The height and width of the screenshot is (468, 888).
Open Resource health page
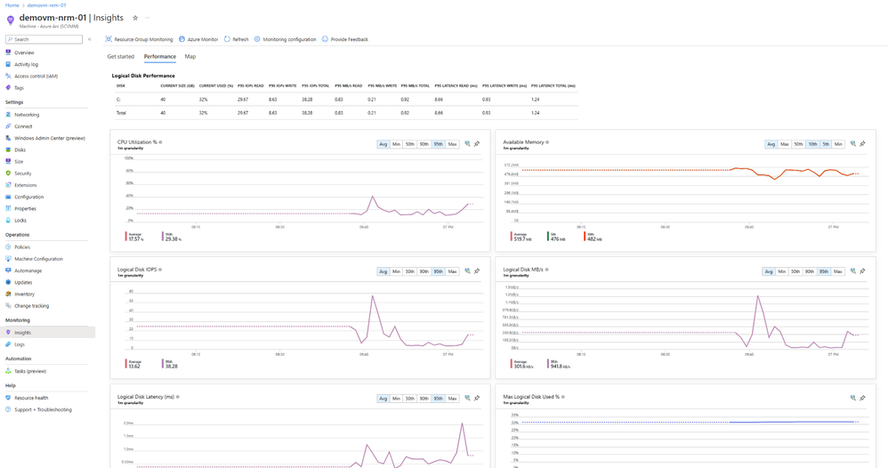[x=31, y=398]
